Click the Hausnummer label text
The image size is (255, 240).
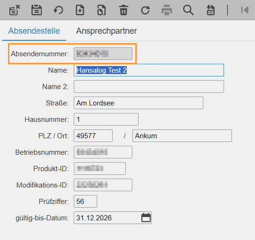tap(46, 120)
